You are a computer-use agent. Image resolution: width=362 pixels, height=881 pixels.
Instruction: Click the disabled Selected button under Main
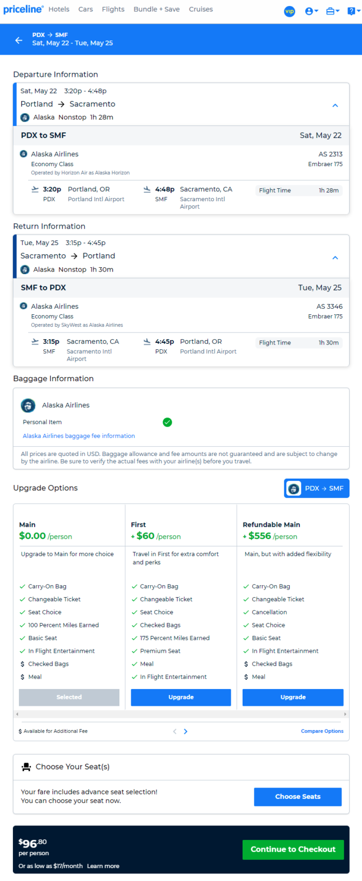coord(69,697)
